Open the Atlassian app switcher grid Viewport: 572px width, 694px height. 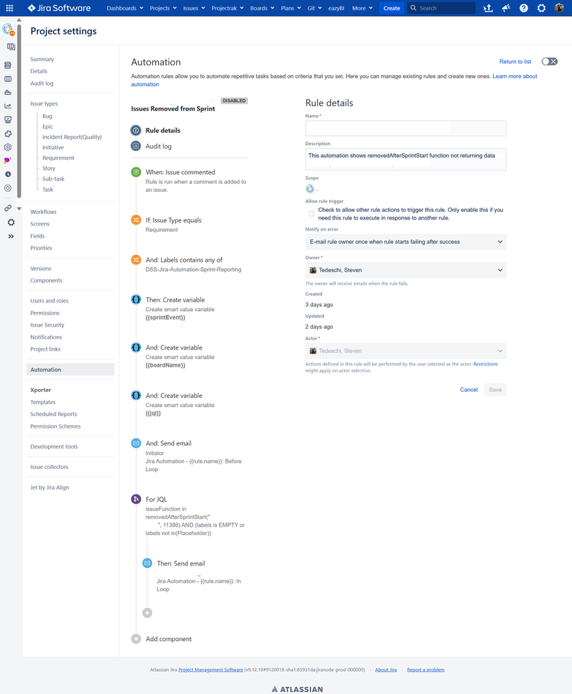coord(9,8)
